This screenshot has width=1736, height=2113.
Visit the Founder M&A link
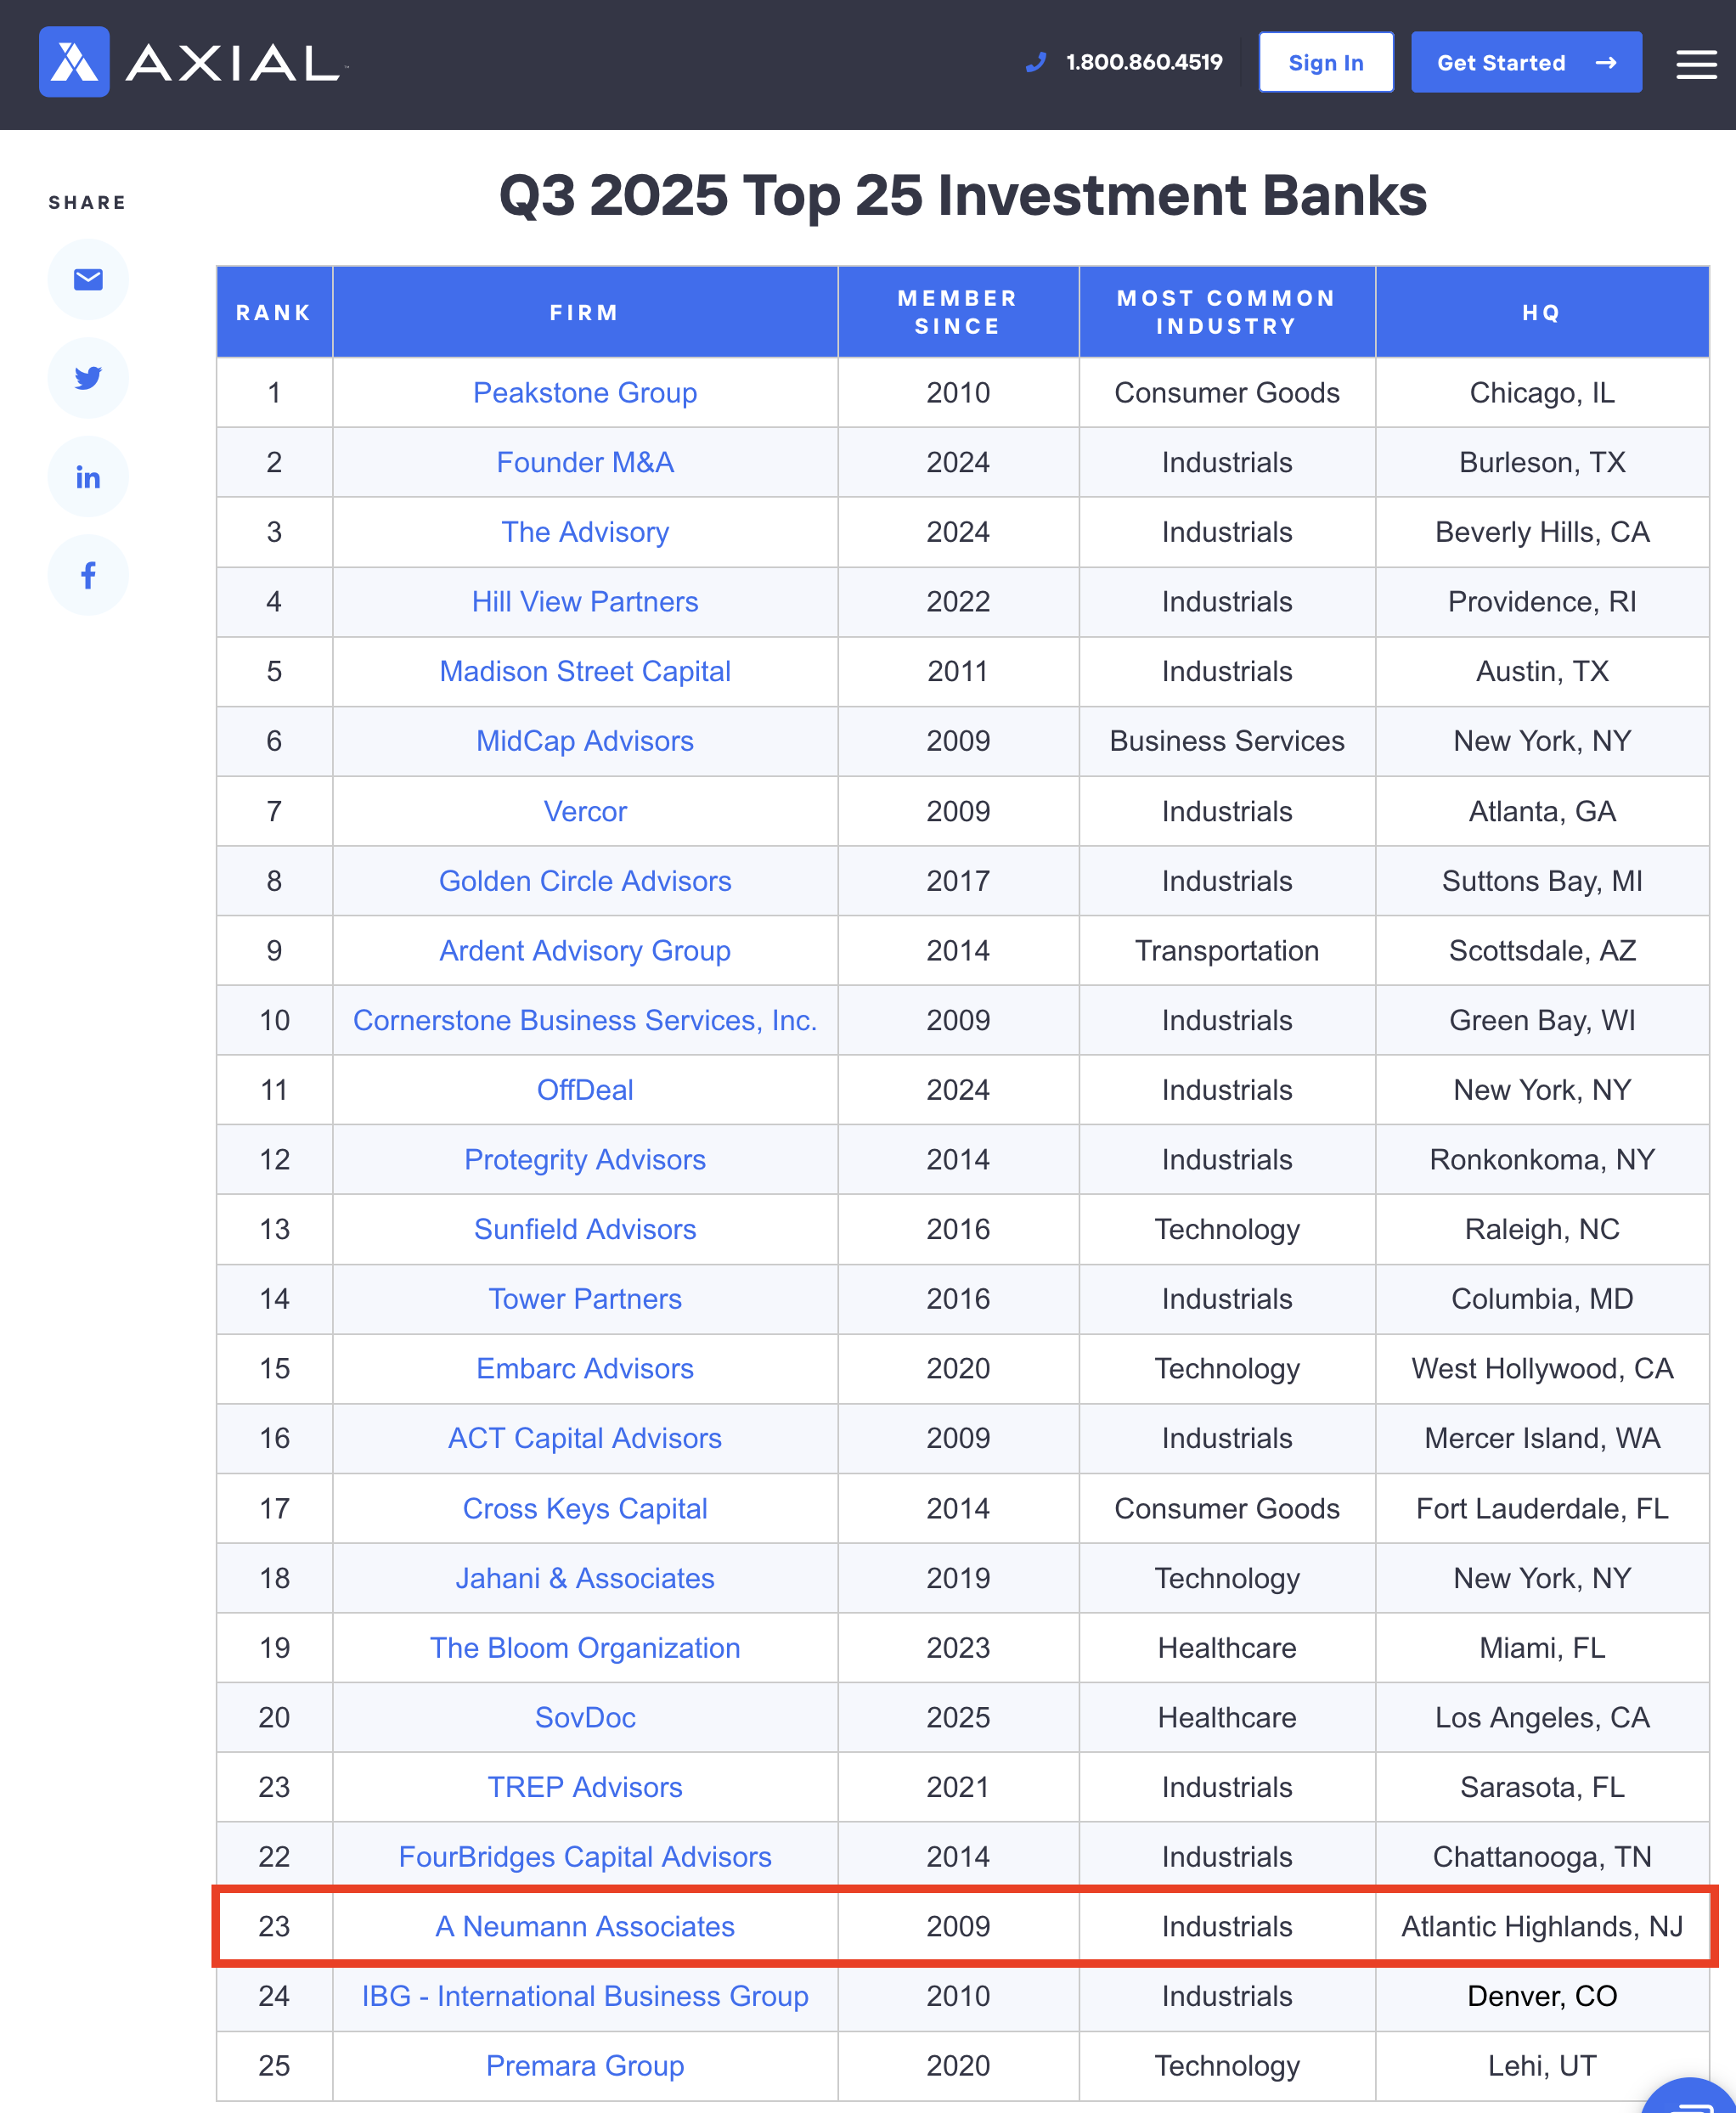point(585,463)
